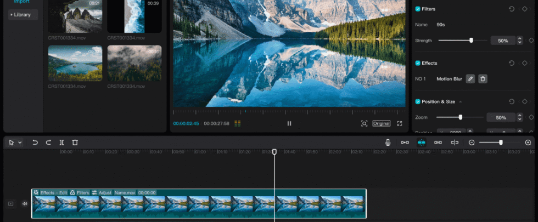This screenshot has width=538, height=222.
Task: Click the filter Strength slider handle
Action: coord(471,41)
